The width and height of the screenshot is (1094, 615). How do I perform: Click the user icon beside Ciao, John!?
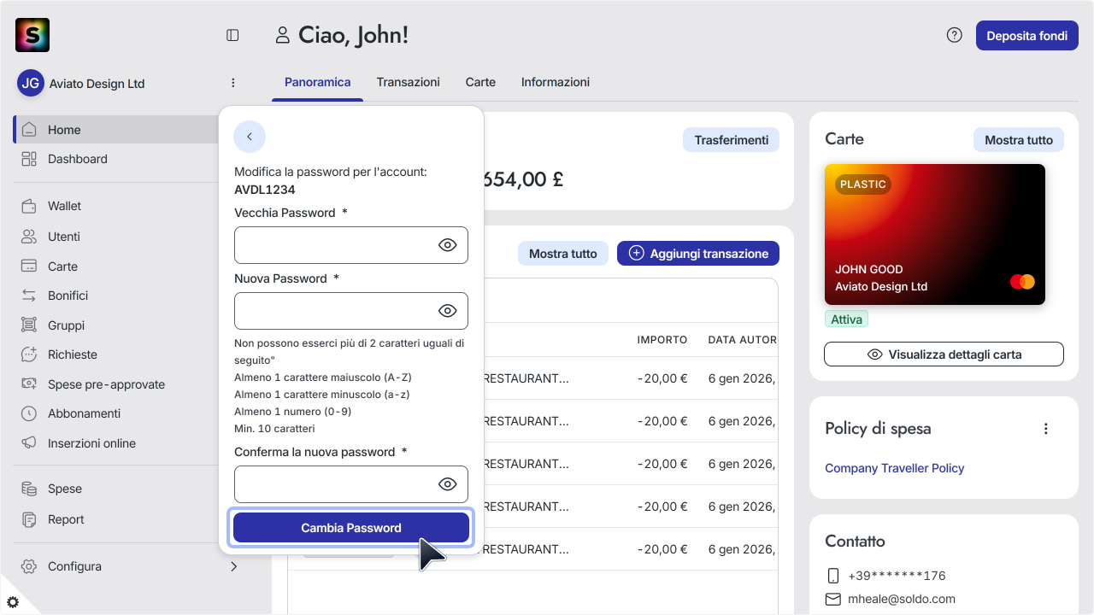[x=282, y=35]
